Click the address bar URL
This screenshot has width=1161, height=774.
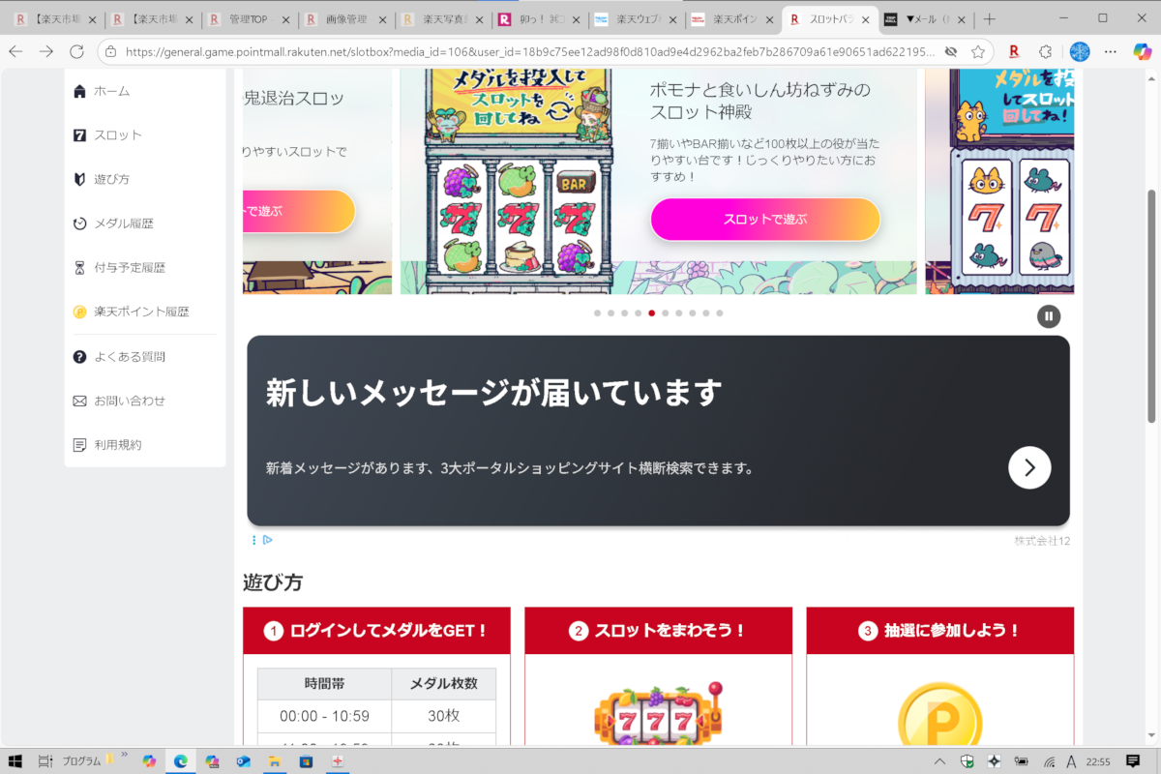530,51
